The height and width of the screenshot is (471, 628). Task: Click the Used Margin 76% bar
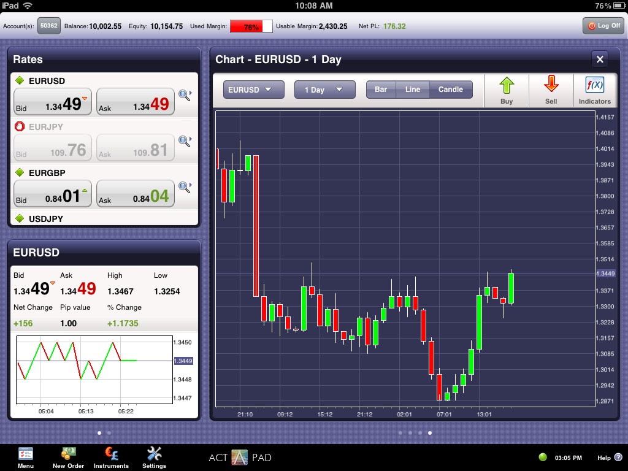[x=251, y=26]
